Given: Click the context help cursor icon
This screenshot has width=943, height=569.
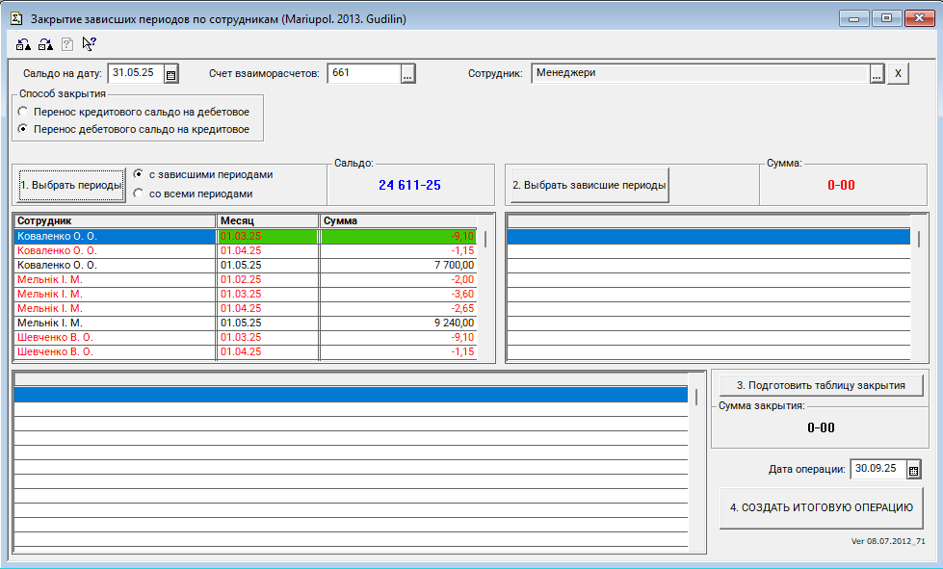Looking at the screenshot, I should [90, 43].
